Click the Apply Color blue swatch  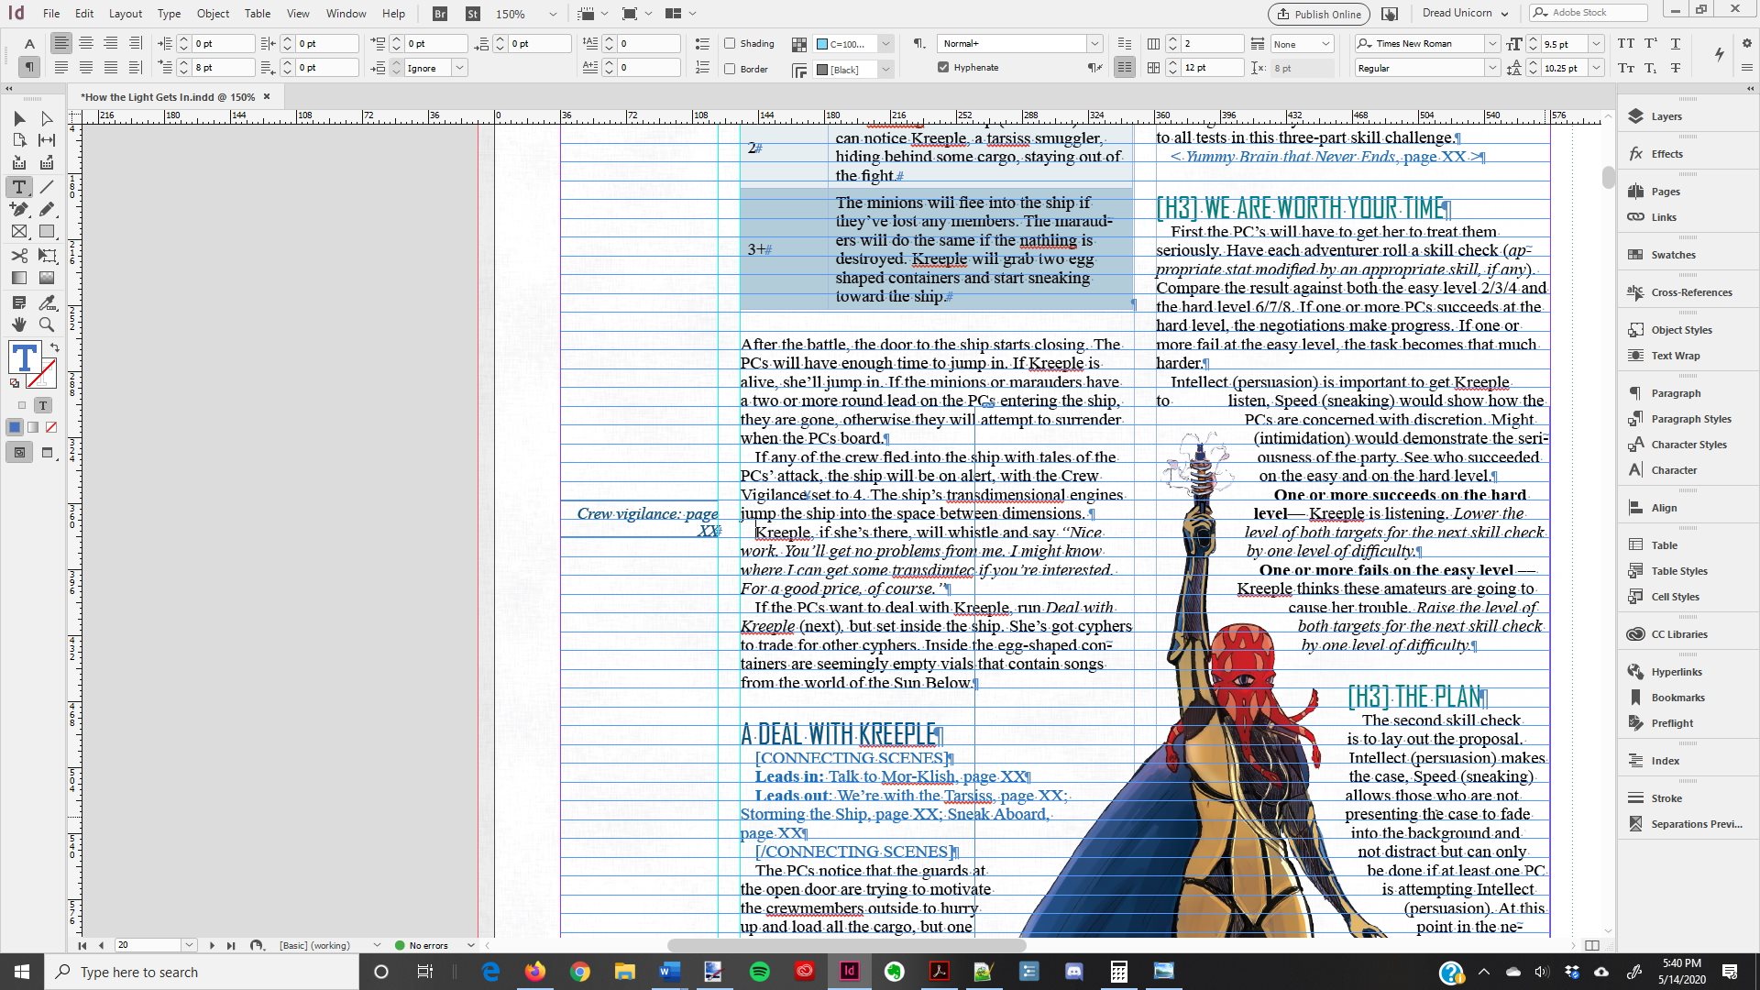pos(15,427)
